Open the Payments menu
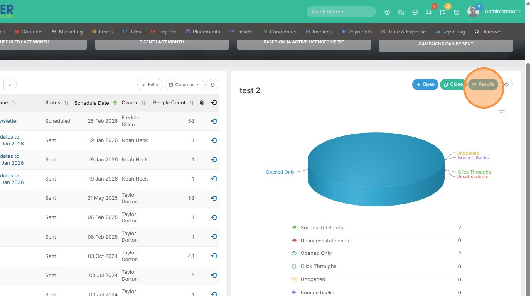This screenshot has height=296, width=531. [357, 32]
